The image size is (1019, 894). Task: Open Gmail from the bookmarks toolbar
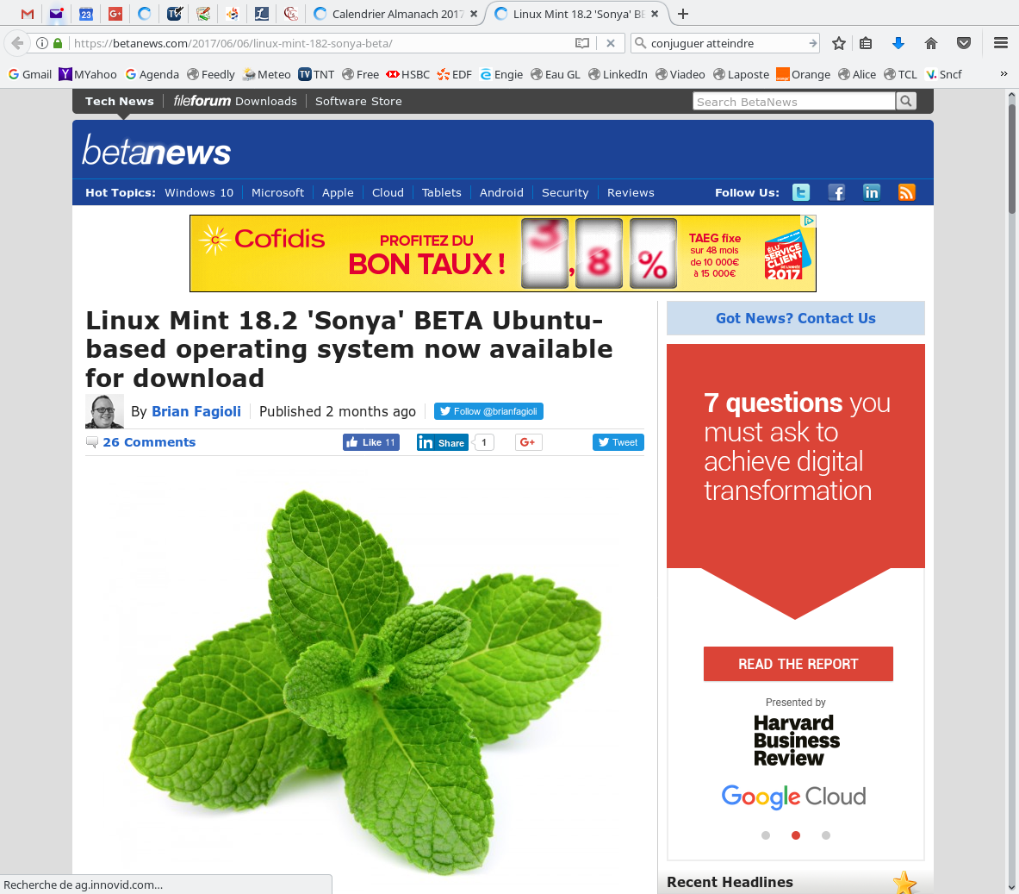[x=29, y=74]
